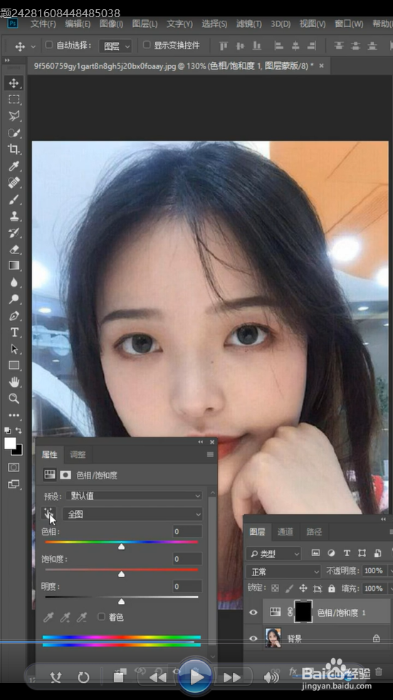Select the Rectangle shape tool
Viewport: 393px width, 700px height.
pyautogui.click(x=14, y=365)
